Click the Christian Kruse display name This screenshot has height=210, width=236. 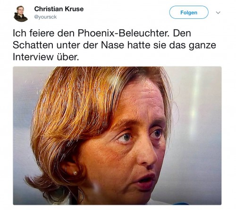(59, 9)
